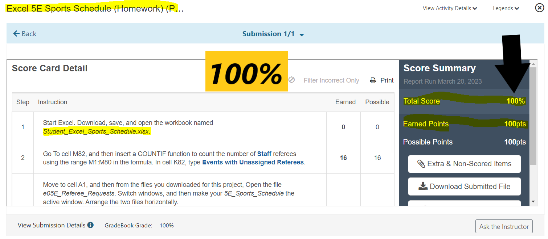Close the activity with the X icon
This screenshot has height=239, width=548.
point(540,8)
